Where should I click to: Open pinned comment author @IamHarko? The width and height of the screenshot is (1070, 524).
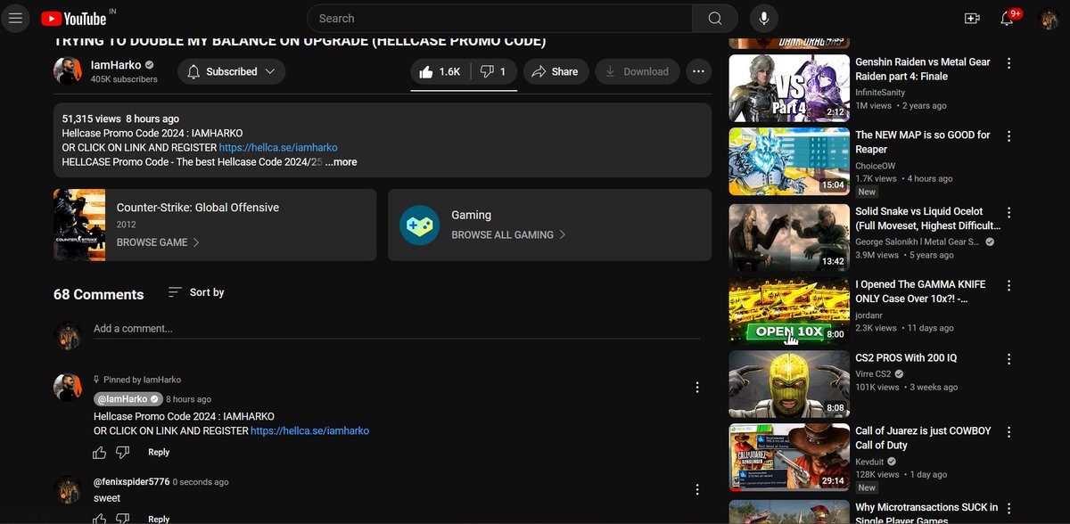pos(128,399)
